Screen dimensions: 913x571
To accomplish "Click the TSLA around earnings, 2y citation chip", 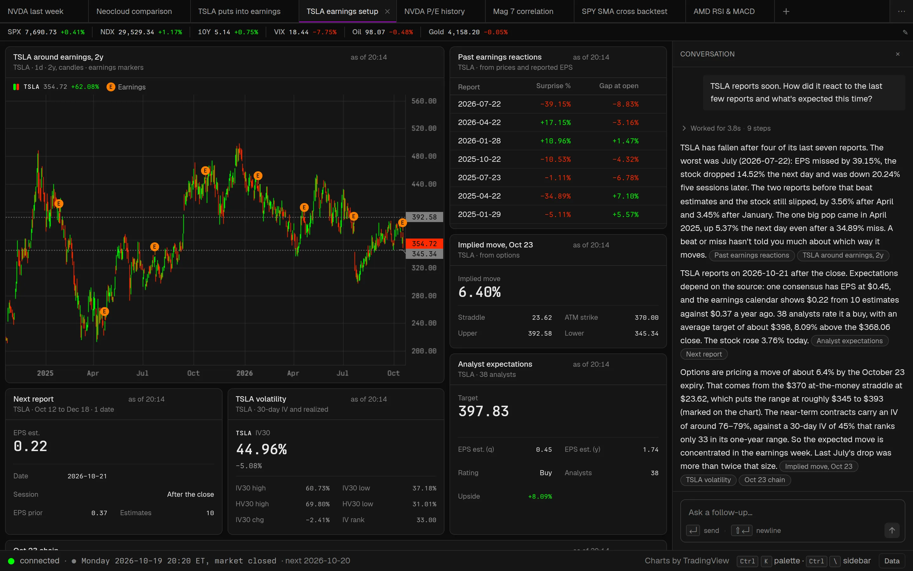I will pyautogui.click(x=843, y=255).
